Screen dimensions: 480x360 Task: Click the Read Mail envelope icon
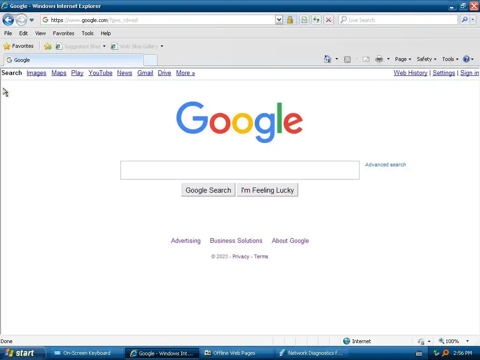pos(366,59)
